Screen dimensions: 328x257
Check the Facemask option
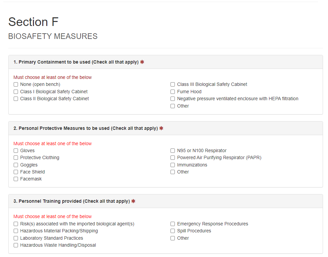(x=16, y=179)
